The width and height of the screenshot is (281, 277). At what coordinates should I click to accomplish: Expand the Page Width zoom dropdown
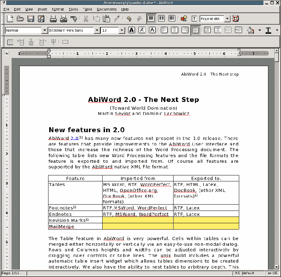click(x=227, y=19)
